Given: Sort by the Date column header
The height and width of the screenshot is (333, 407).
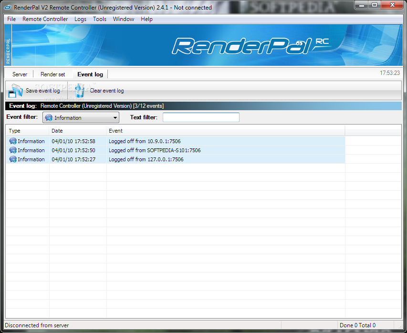Looking at the screenshot, I should 78,131.
